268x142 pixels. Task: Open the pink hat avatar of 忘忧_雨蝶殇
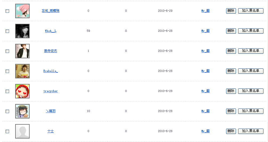click(22, 11)
